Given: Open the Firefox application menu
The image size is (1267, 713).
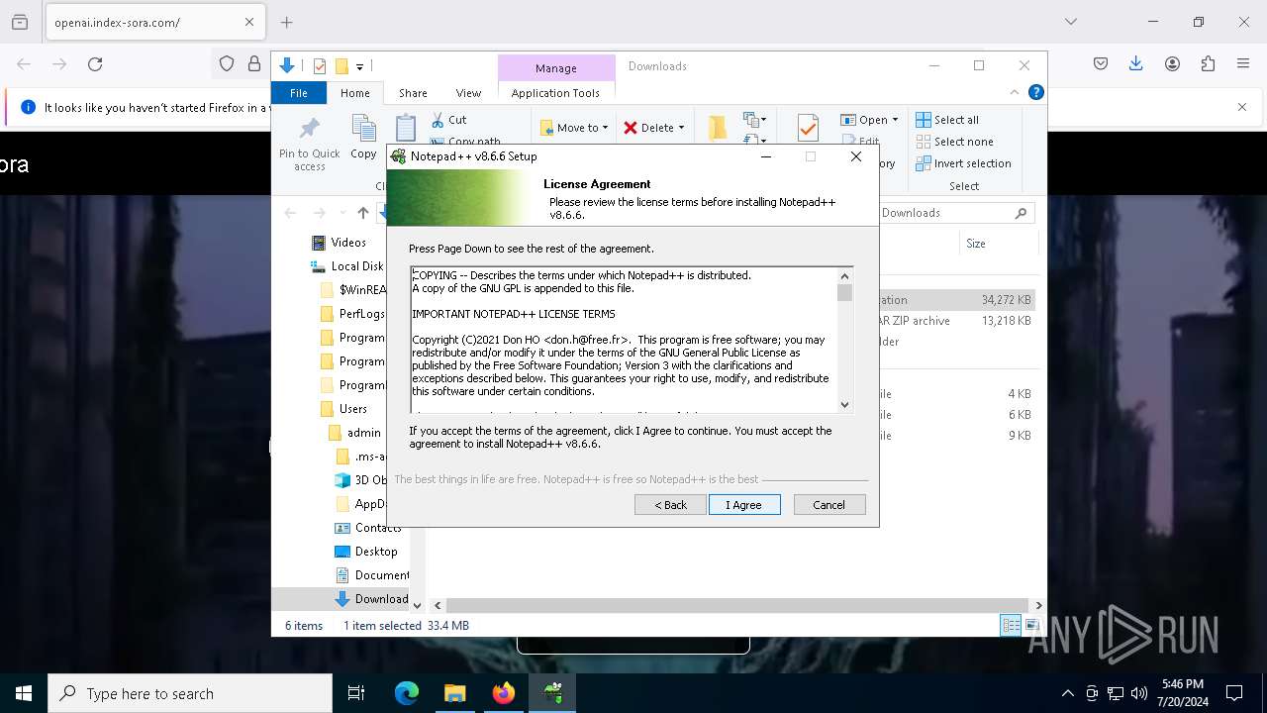Looking at the screenshot, I should click(x=1243, y=64).
